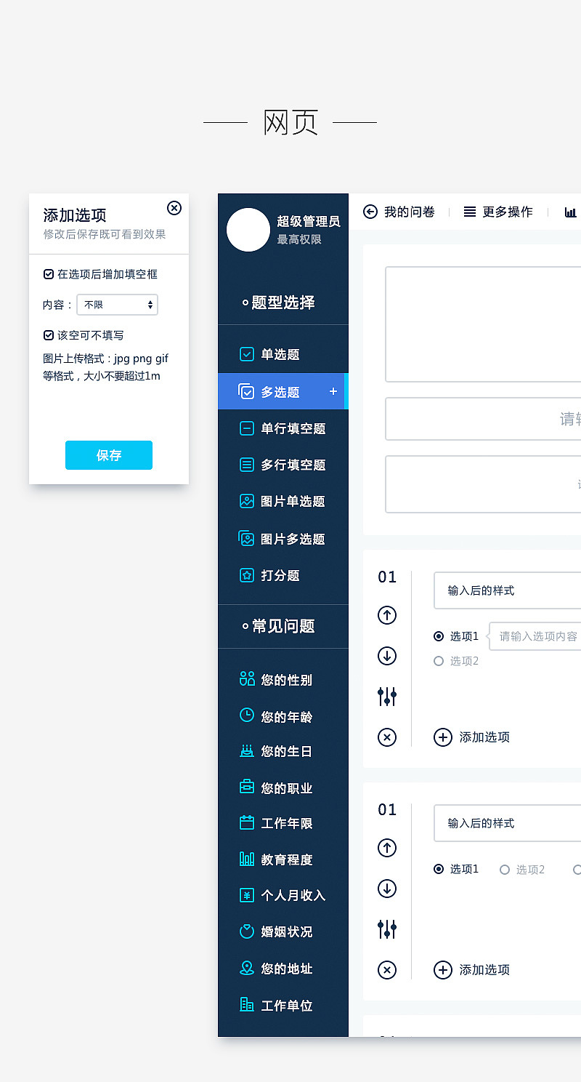
Task: Click the 您的性别 people icon
Action: 247,679
